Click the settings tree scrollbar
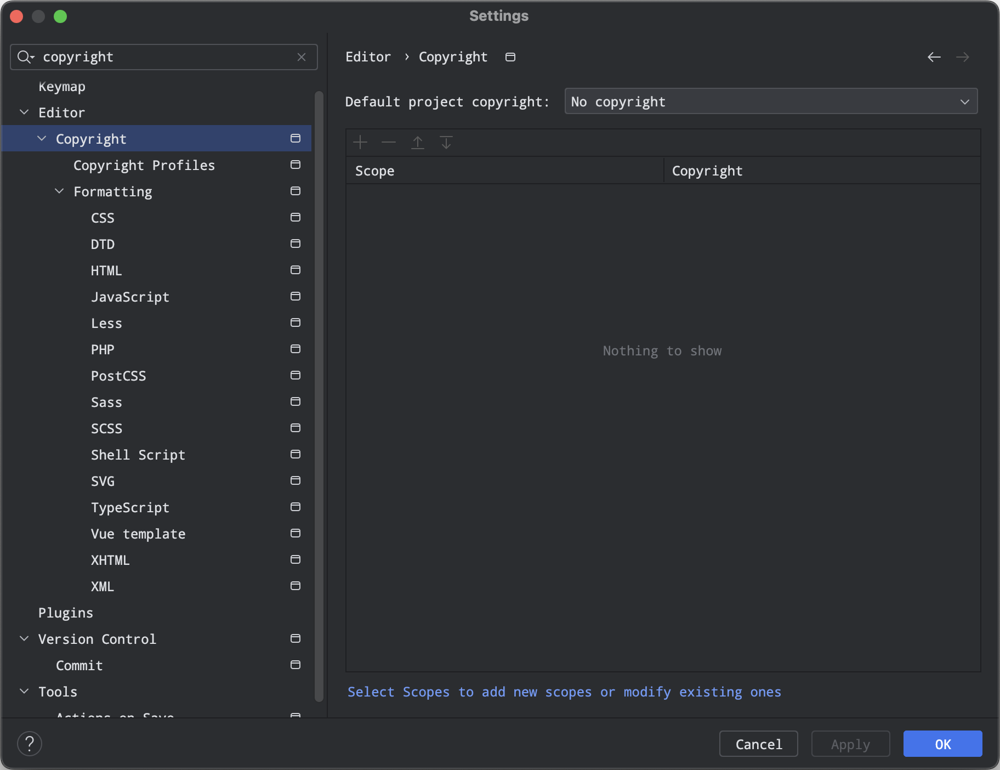The height and width of the screenshot is (770, 1000). pos(319,395)
